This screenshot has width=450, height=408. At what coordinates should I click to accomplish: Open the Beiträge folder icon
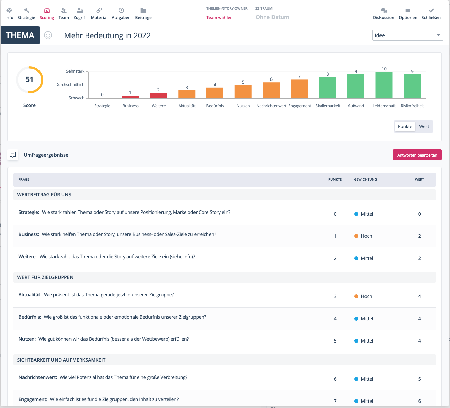pyautogui.click(x=143, y=11)
